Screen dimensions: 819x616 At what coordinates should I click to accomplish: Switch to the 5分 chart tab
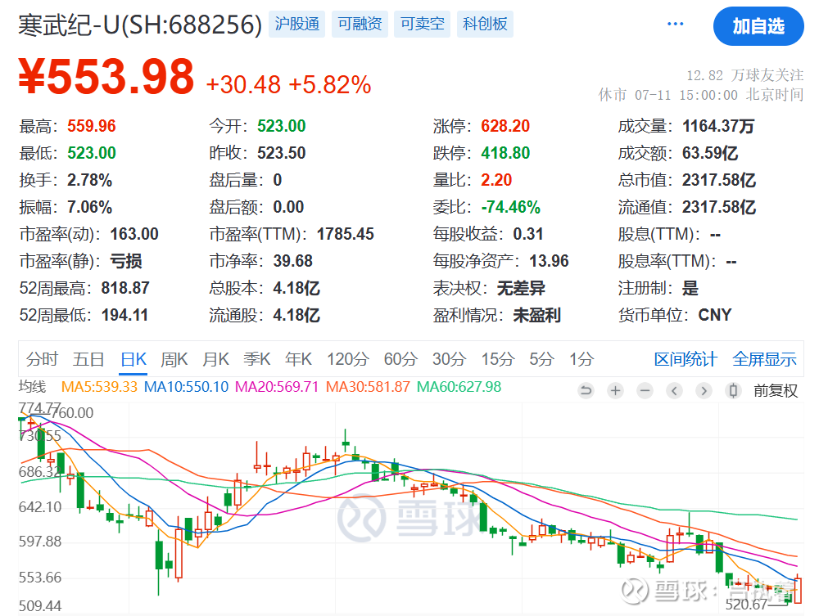541,359
